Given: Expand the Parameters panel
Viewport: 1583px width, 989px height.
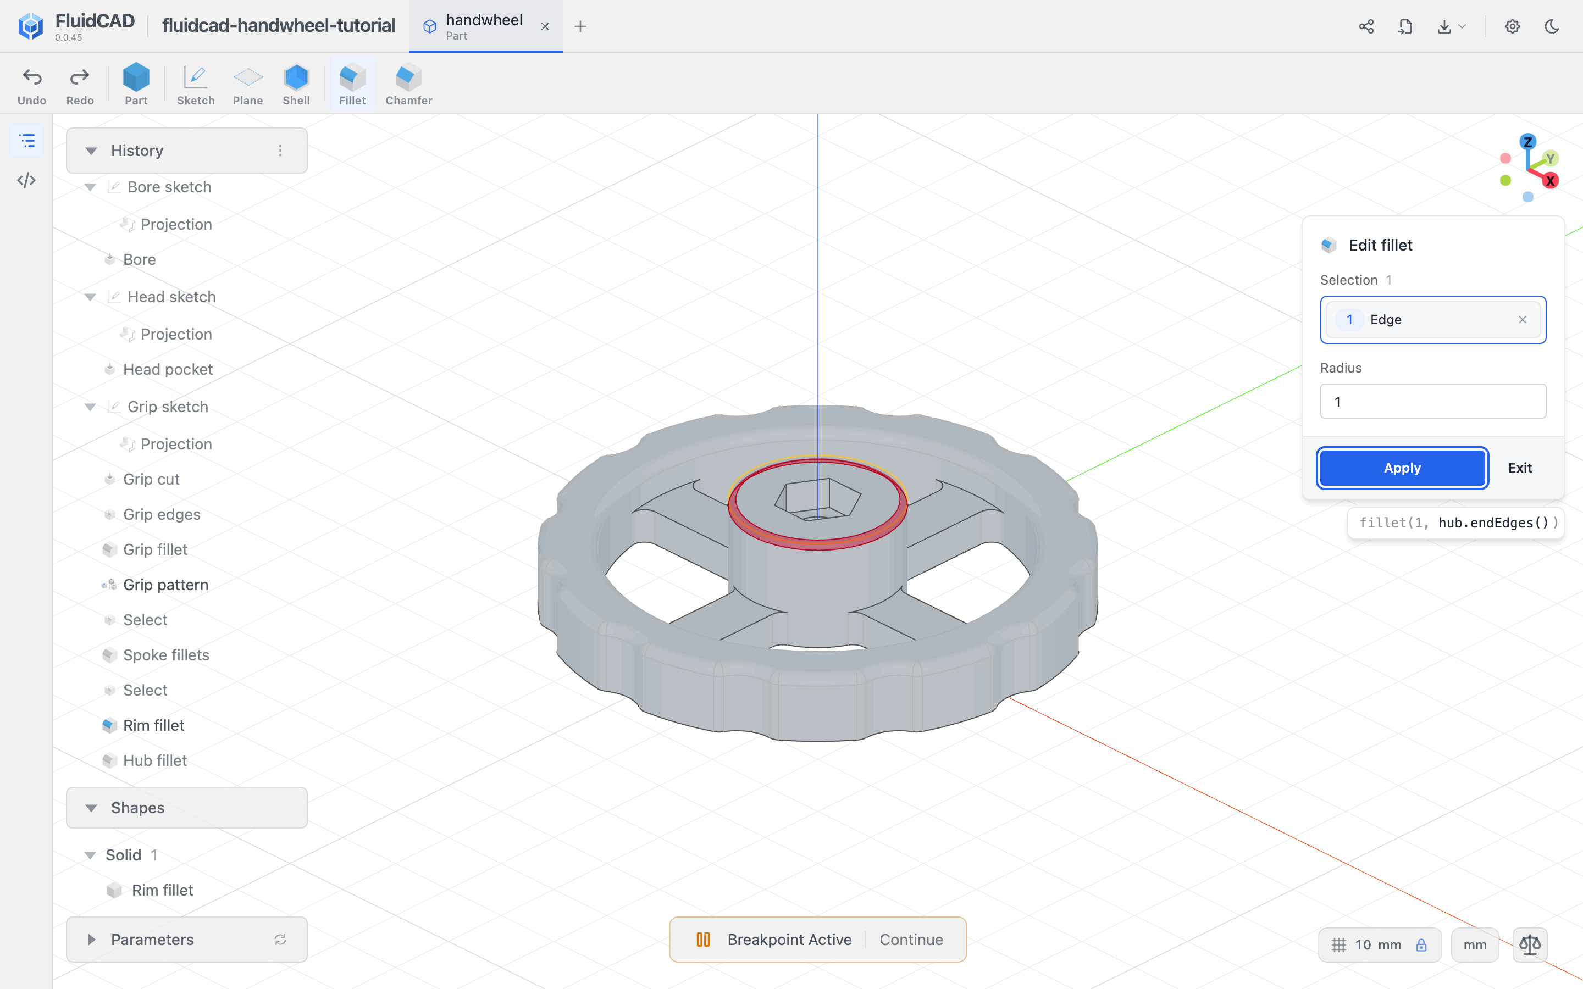Looking at the screenshot, I should coord(91,940).
